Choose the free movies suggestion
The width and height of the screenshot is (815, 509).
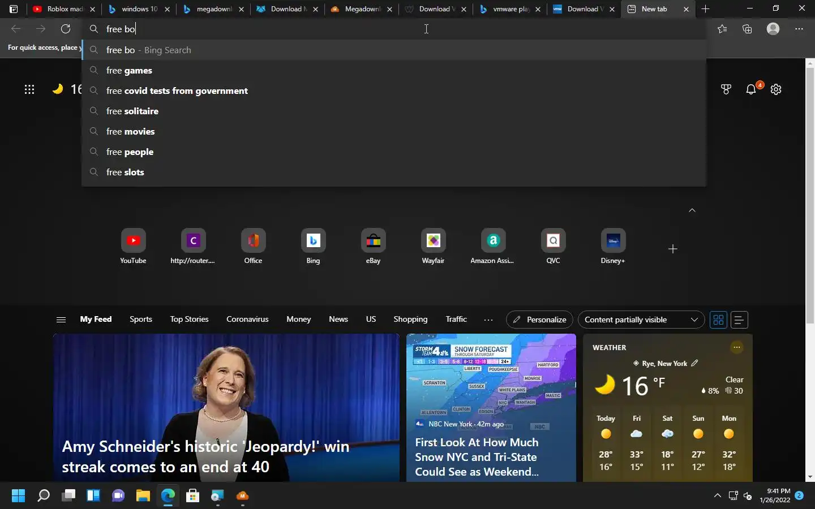[x=394, y=131]
